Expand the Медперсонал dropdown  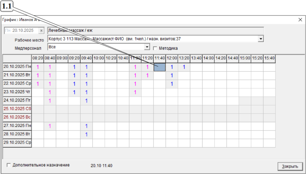(147, 47)
